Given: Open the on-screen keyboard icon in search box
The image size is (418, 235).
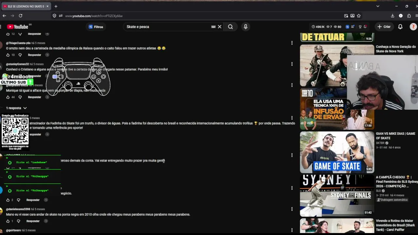Looking at the screenshot, I should coord(214,27).
